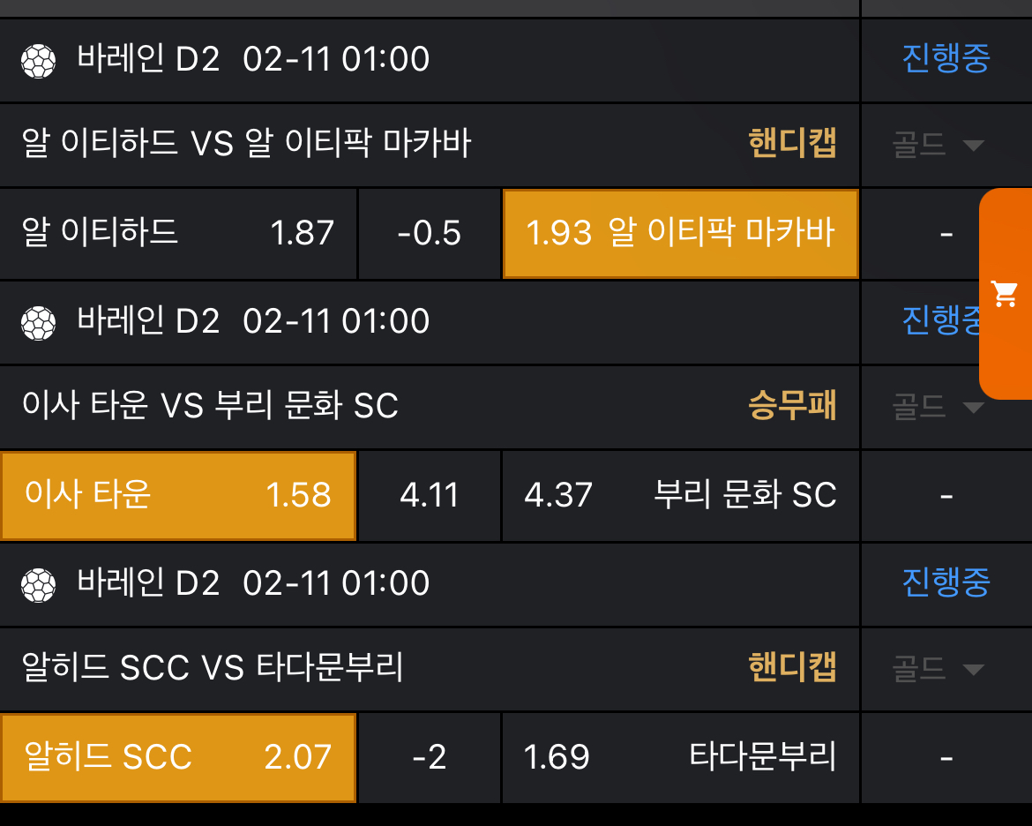Deselect the 알 이티팍 마카바 1.93 bet
The image size is (1032, 826).
[x=680, y=234]
